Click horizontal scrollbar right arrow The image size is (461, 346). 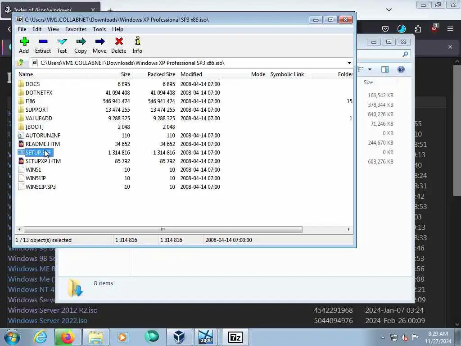pos(348,229)
